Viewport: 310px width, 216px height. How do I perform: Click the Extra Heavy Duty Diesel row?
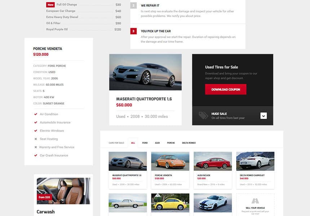[84, 17]
